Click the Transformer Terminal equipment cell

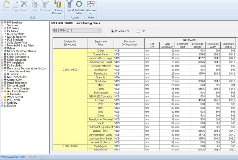point(101,119)
